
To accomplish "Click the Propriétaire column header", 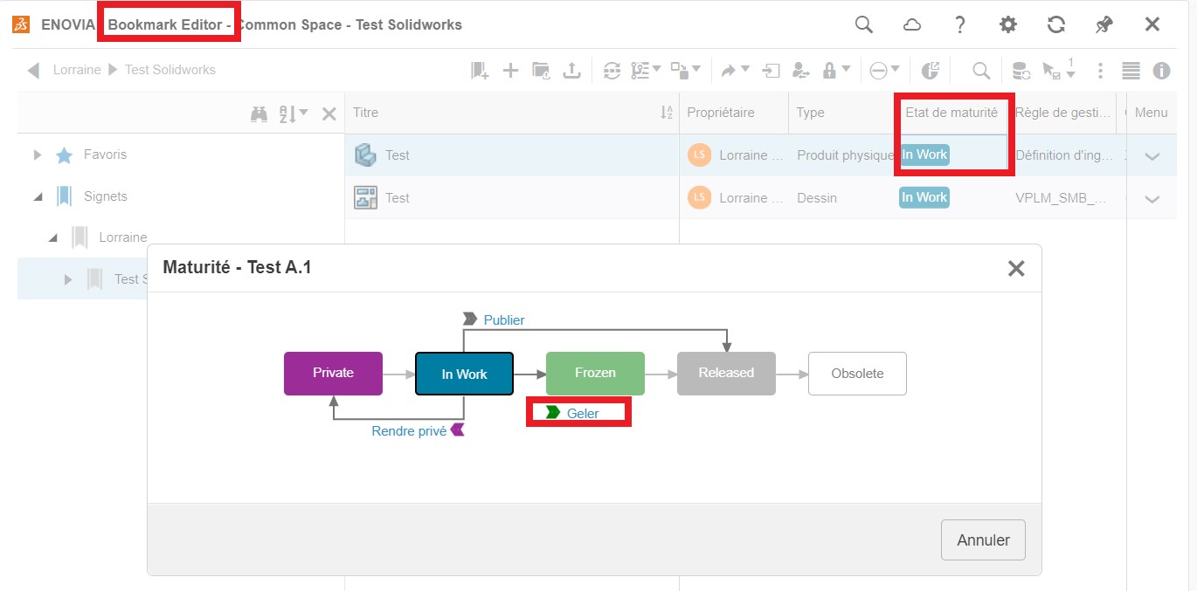I will coord(720,113).
